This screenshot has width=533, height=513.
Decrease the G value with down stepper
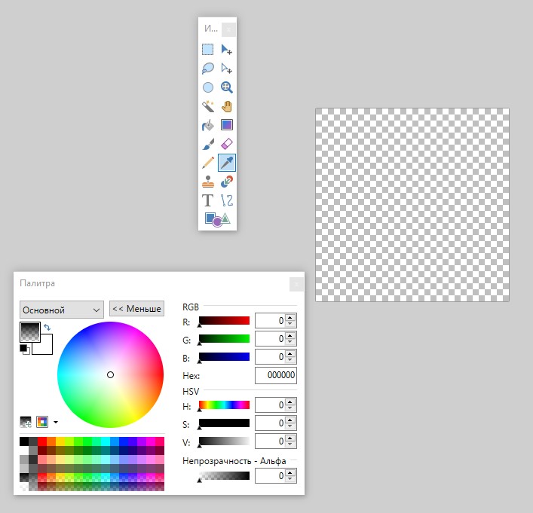tap(290, 342)
